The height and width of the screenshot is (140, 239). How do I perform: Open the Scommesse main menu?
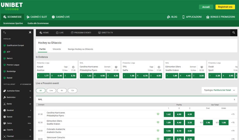[x=12, y=17]
